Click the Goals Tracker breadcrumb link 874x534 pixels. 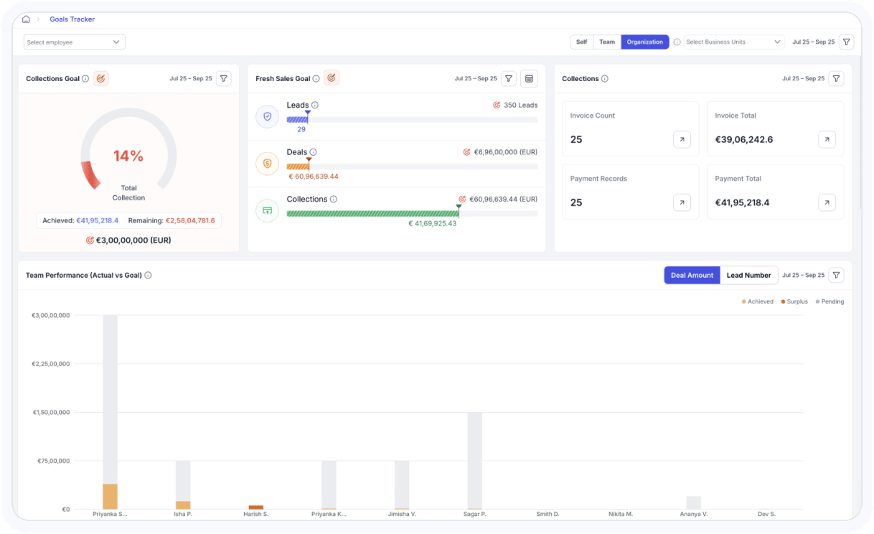click(72, 19)
